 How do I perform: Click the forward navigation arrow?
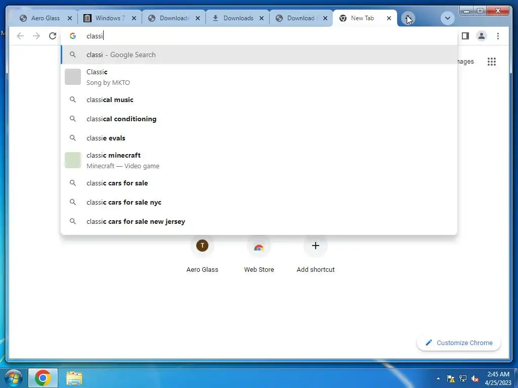click(36, 36)
